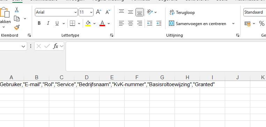Click the three-dot handle beside Name Box

pos(30,46)
